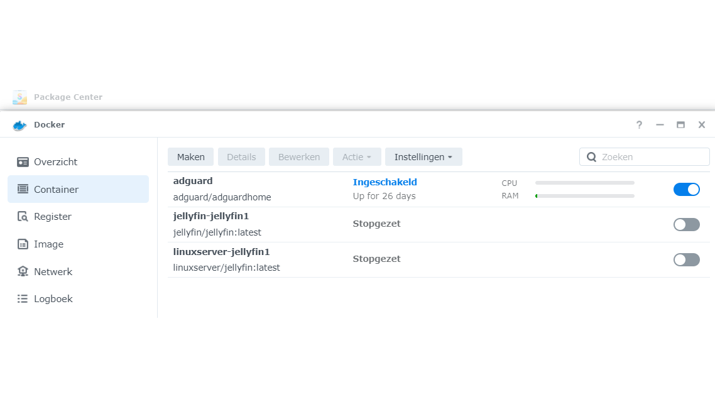715x402 pixels.
Task: Start linuxserver-jellyfin1 using its toggle
Action: [x=686, y=259]
